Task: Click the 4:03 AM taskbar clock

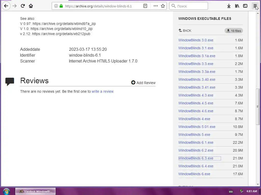Action: 252,191
